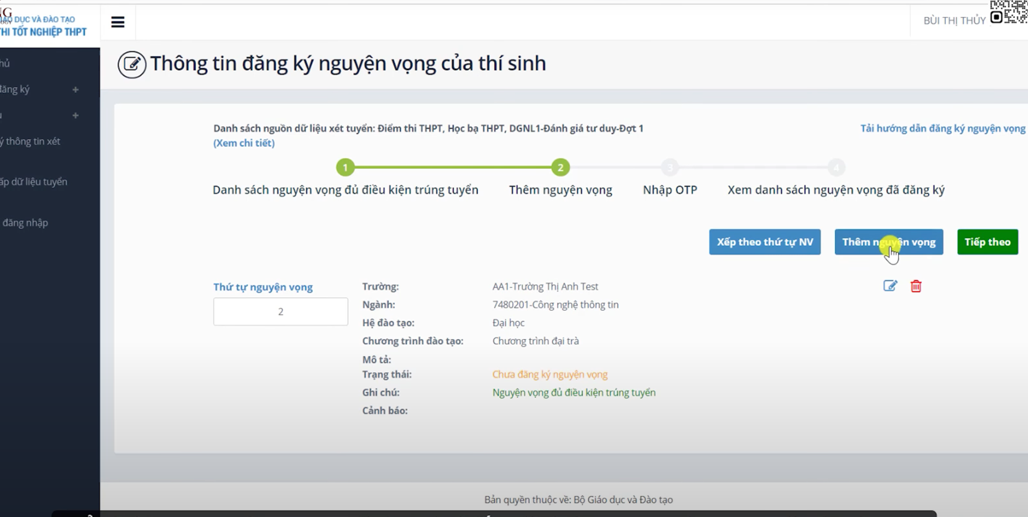Click user name BÙI THỊ THỦY
This screenshot has width=1028, height=517.
(954, 21)
